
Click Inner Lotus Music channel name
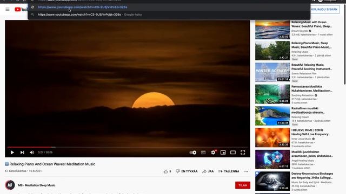tap(301, 139)
